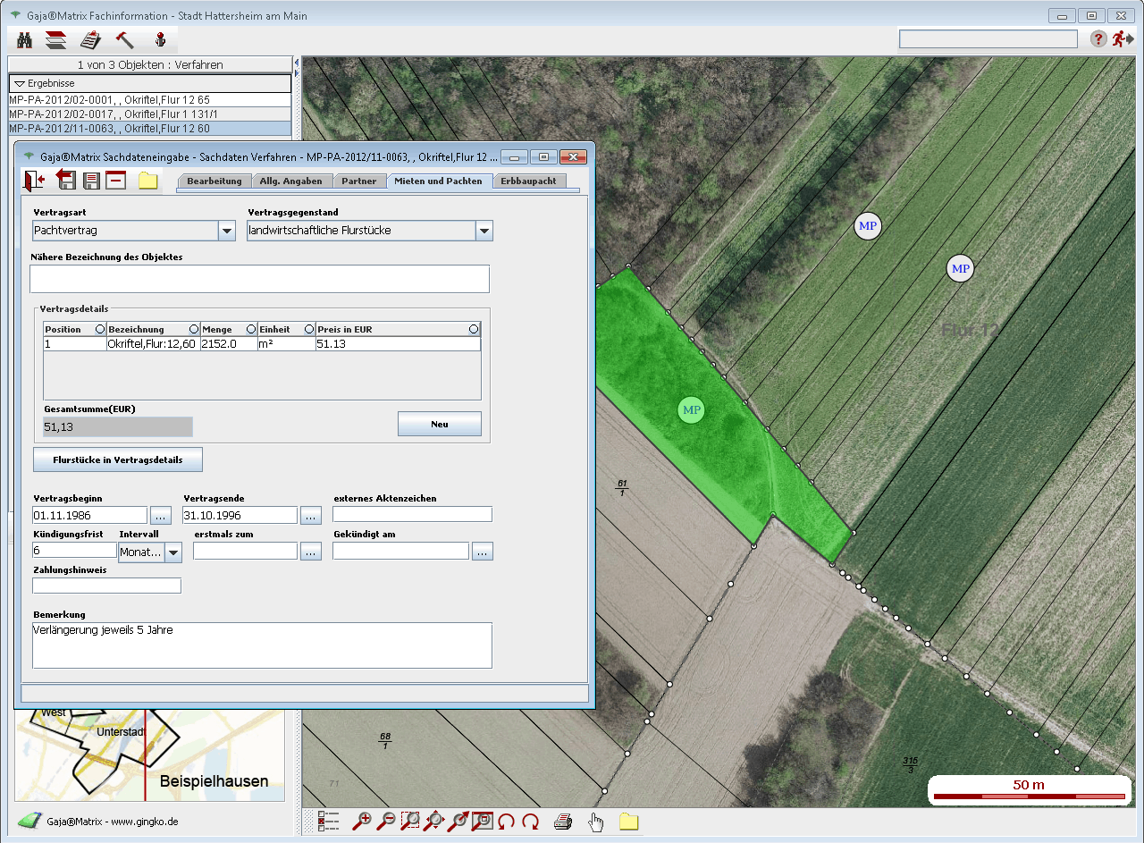1144x843 pixels.
Task: Open the Erbbaupacht tab
Action: click(x=528, y=181)
